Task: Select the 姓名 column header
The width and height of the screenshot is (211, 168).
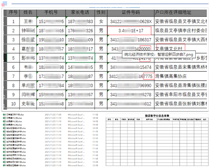Action: [x=28, y=13]
